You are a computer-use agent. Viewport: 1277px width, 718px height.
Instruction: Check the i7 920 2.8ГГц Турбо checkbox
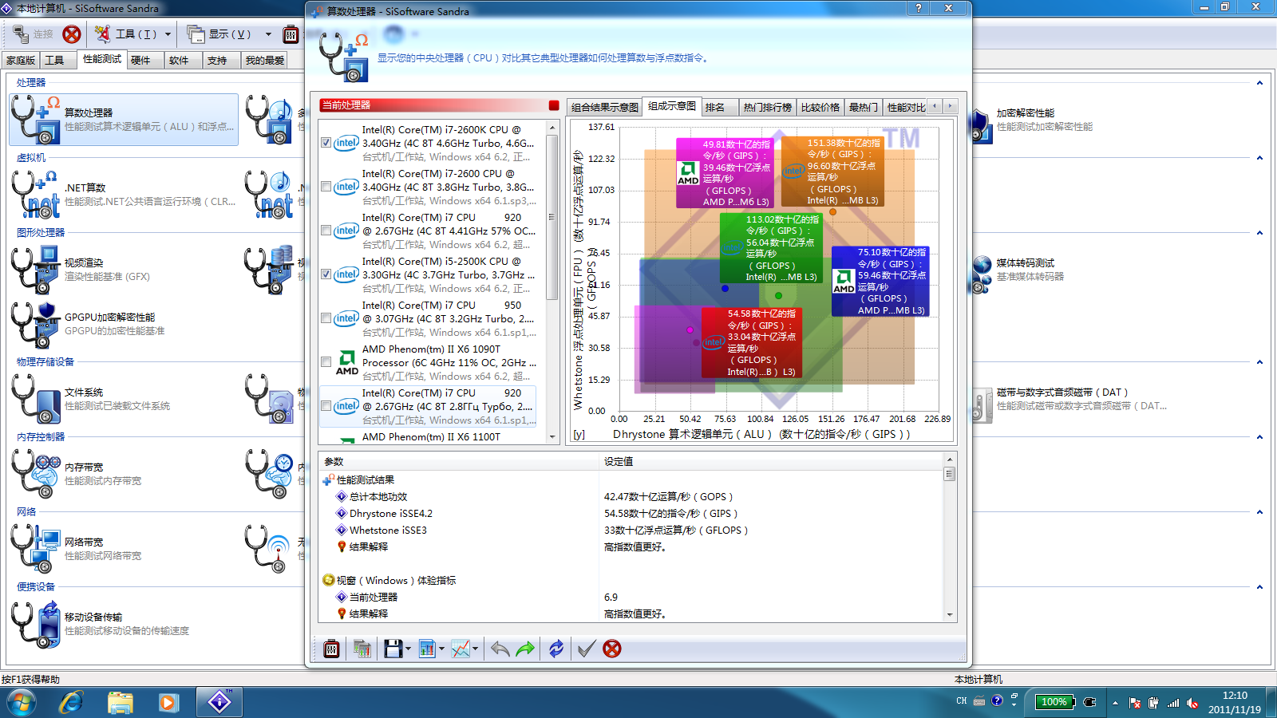[326, 406]
